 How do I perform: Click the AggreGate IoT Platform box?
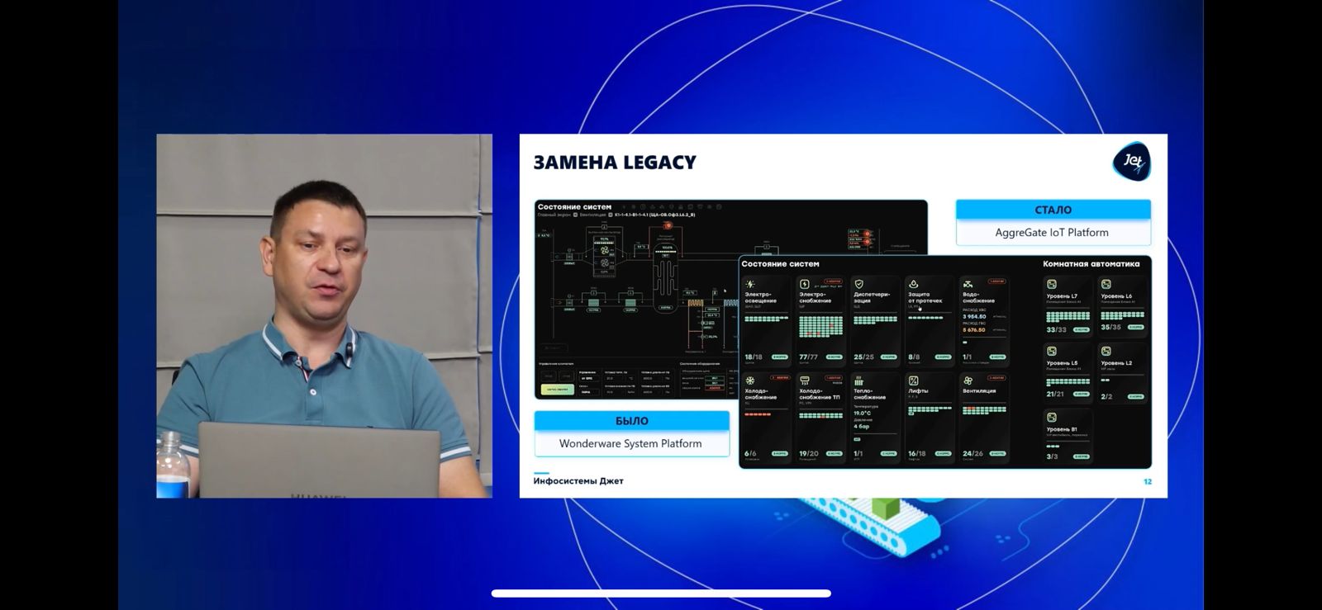coord(1053,233)
